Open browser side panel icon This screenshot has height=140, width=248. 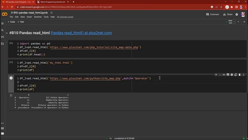coord(236,7)
